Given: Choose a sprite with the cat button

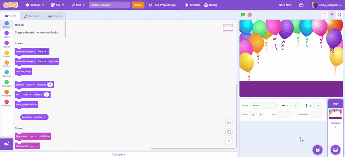Looking at the screenshot, I should (x=317, y=150).
